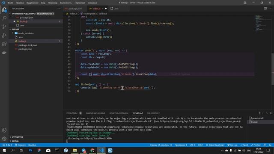The width and height of the screenshot is (274, 154).
Task: Open package.json in the Open Editors list
Action: click(x=27, y=18)
